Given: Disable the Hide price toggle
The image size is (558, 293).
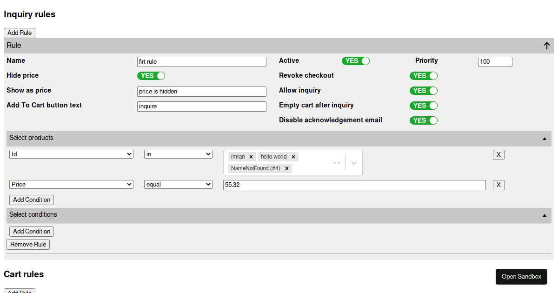Looking at the screenshot, I should 151,76.
